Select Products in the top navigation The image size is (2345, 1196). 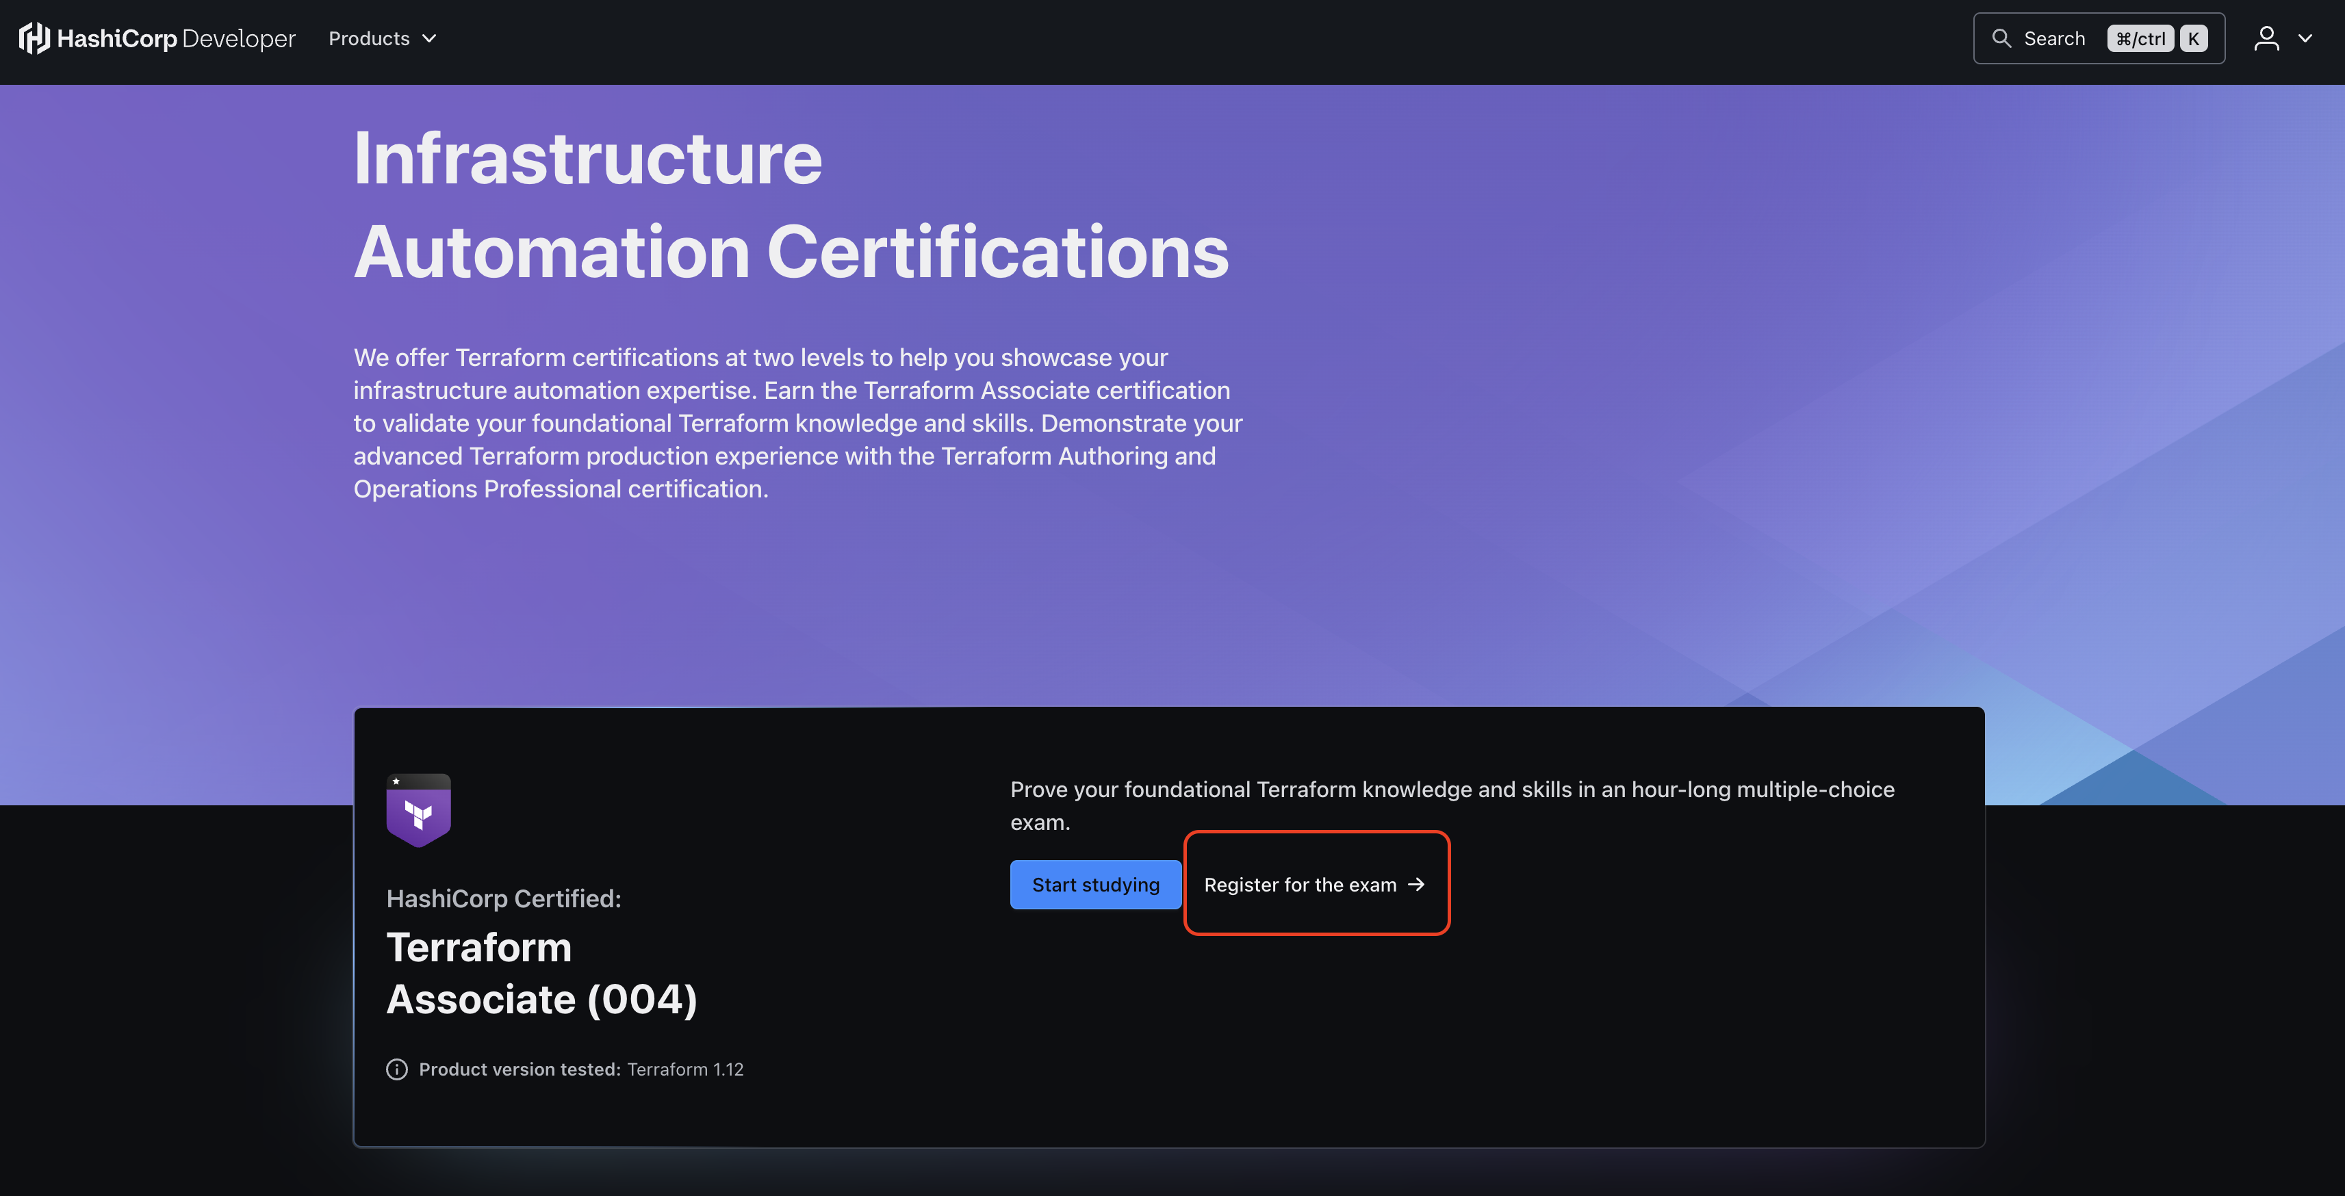point(369,38)
